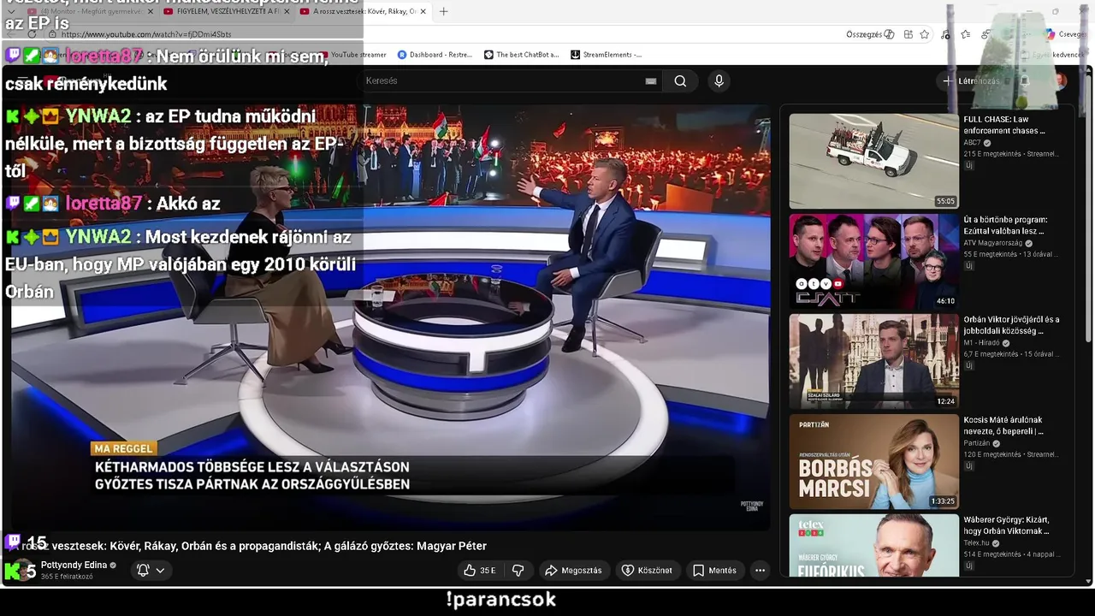Open 'FULL CHASE: Law enforcement chases' title
1095x616 pixels.
coord(1004,125)
